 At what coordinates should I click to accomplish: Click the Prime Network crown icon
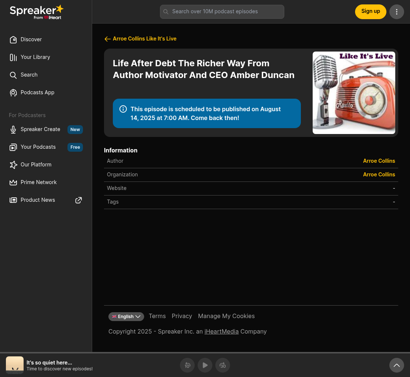(13, 183)
